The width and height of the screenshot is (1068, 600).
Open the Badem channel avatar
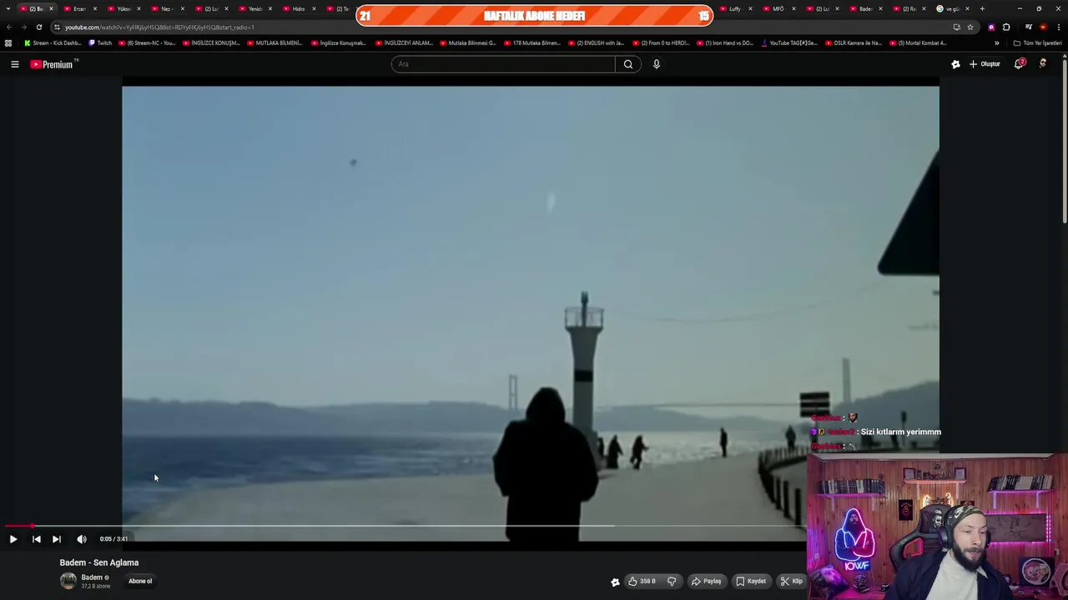tap(68, 581)
